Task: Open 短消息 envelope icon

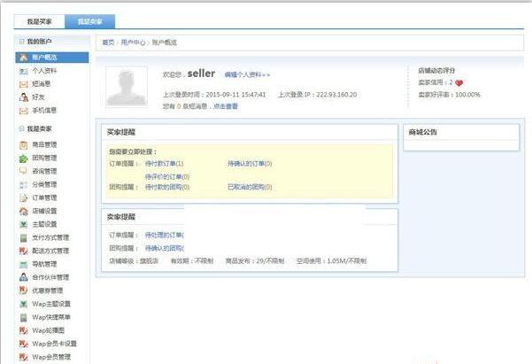Action: point(23,84)
